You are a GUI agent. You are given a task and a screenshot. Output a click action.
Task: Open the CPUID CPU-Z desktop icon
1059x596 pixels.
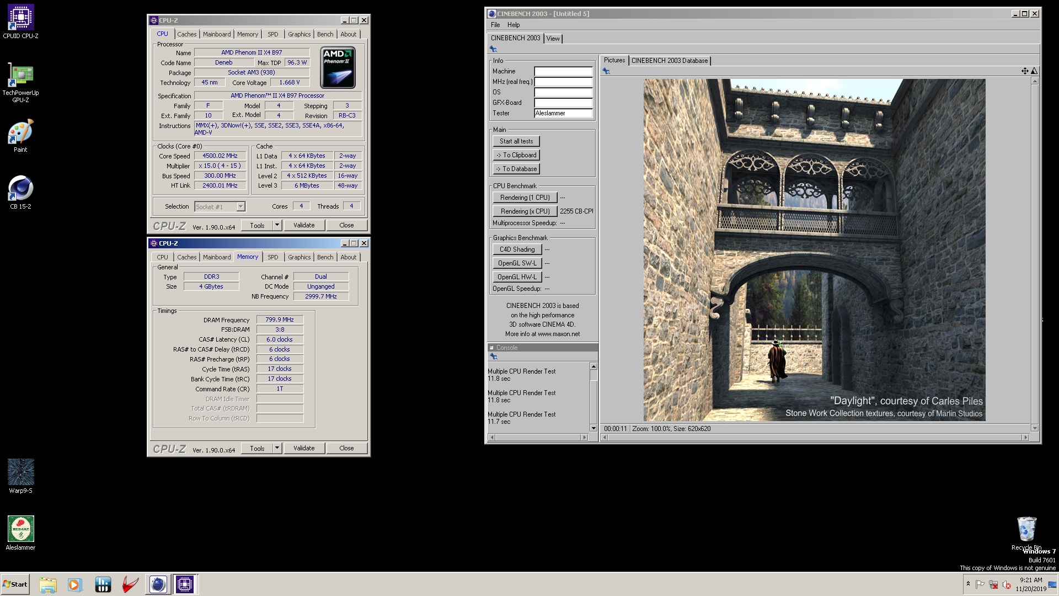point(20,22)
